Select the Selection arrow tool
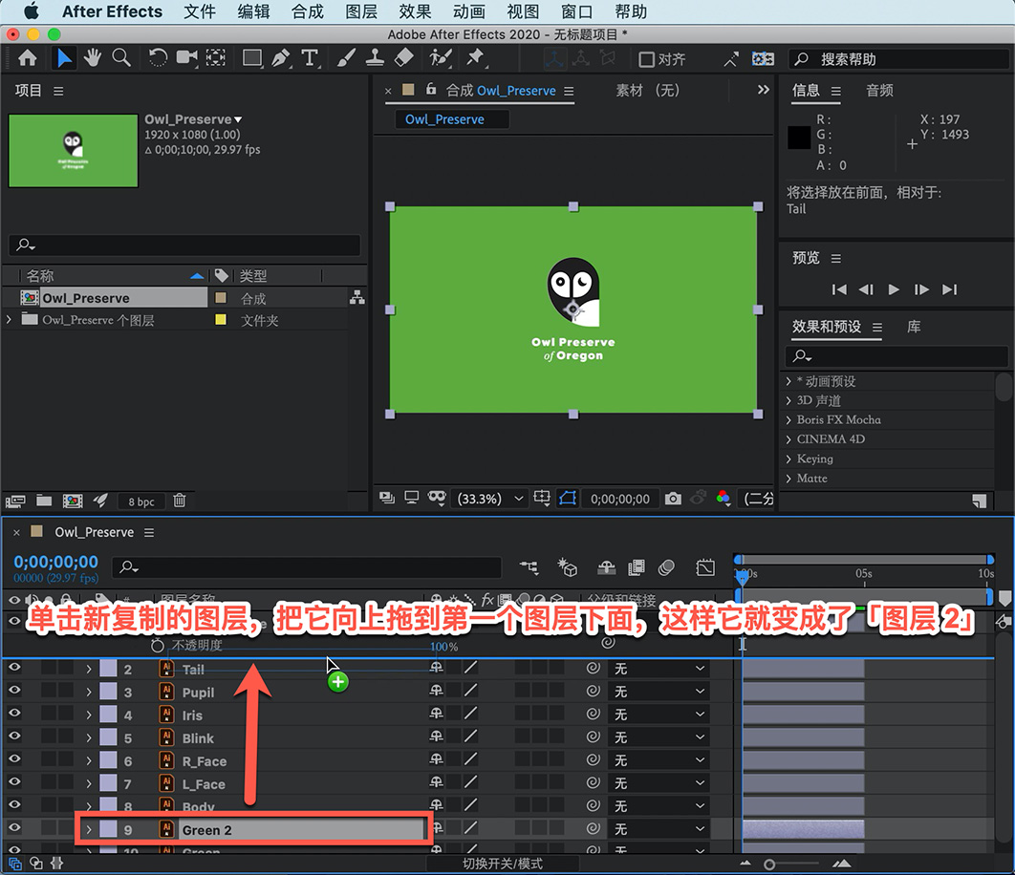This screenshot has width=1015, height=875. (63, 58)
